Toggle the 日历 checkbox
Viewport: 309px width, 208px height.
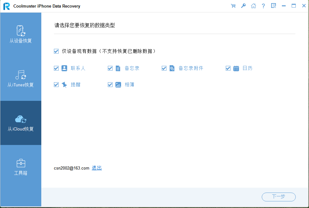click(228, 68)
